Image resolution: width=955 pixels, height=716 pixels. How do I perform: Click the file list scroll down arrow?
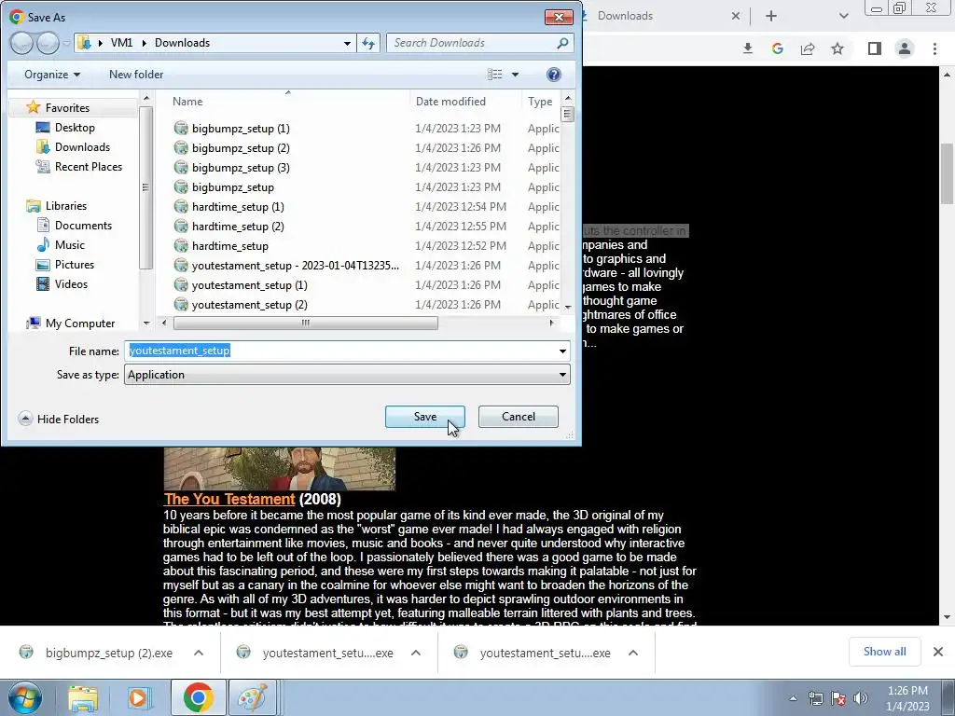[568, 307]
